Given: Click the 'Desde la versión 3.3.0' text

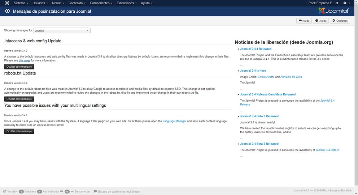Looking at the screenshot, I should tap(16, 83).
